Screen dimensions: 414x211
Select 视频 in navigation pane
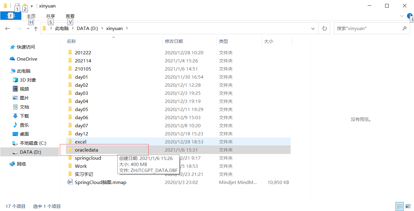24,89
